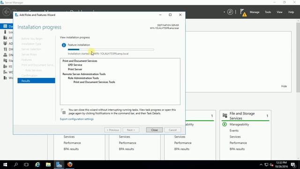Viewport: 300px width, 169px height.
Task: Select Print Server in the progress list
Action: pos(75,69)
